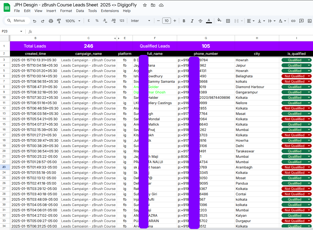This screenshot has width=313, height=230.
Task: Select the Diamond Harbour city cell
Action: click(x=257, y=87)
